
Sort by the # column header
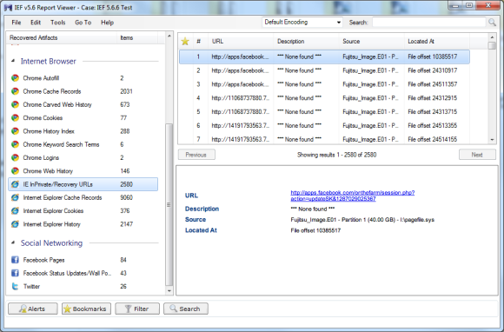point(200,41)
